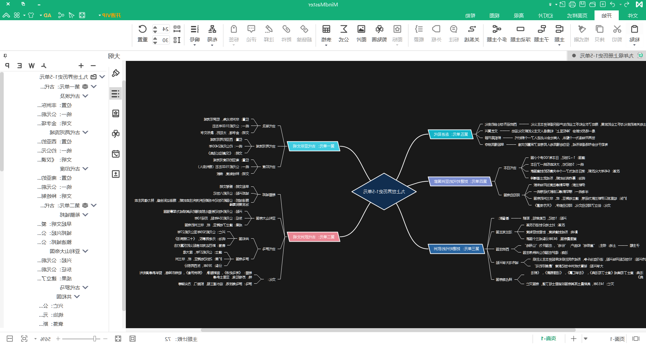Open the Numbering (编号) dropdown
Viewport: 646px width, 345px height.
[x=194, y=35]
